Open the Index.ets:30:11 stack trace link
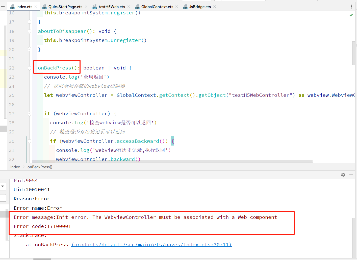Screen dimensions: 357x260 coord(151,245)
